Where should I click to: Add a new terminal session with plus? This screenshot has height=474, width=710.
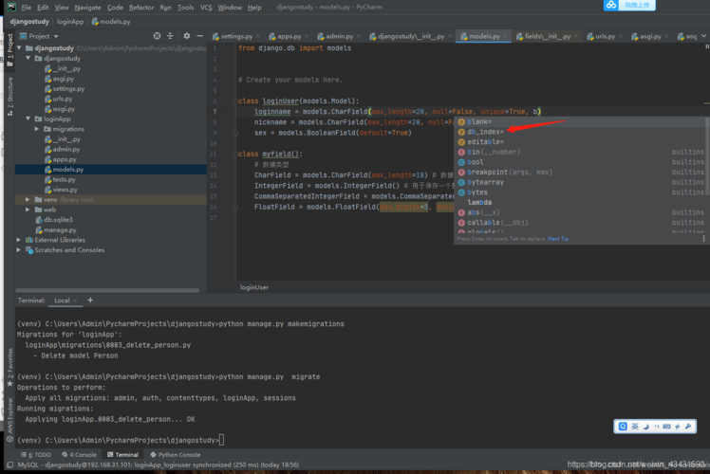pos(90,300)
